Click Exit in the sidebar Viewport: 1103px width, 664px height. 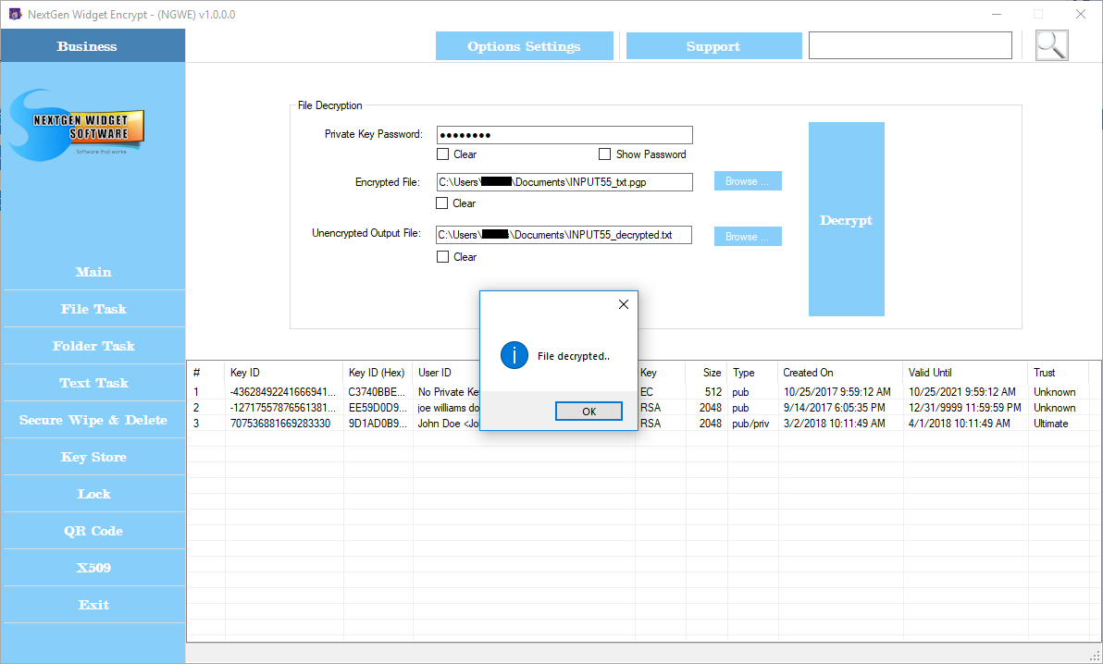point(93,605)
